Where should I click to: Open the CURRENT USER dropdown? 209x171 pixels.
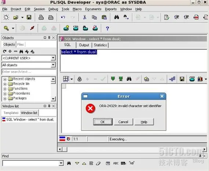(x=53, y=58)
